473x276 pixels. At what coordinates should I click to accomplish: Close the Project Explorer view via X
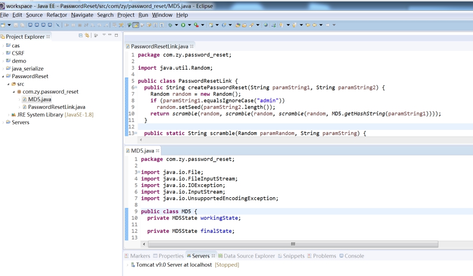click(x=48, y=36)
